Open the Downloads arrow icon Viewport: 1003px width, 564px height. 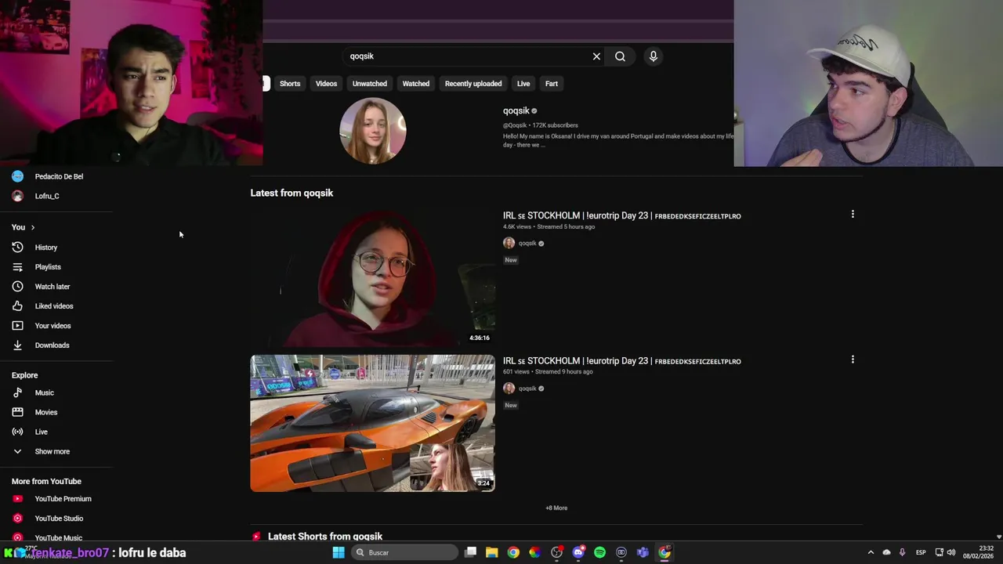click(x=17, y=345)
